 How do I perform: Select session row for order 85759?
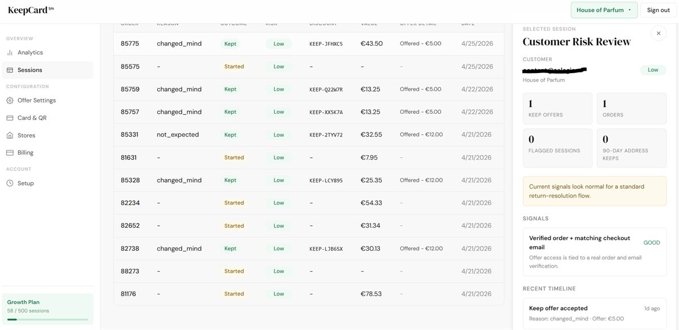pyautogui.click(x=308, y=89)
